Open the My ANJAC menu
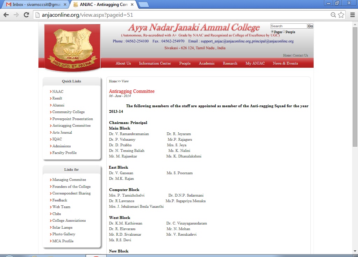 coord(255,64)
